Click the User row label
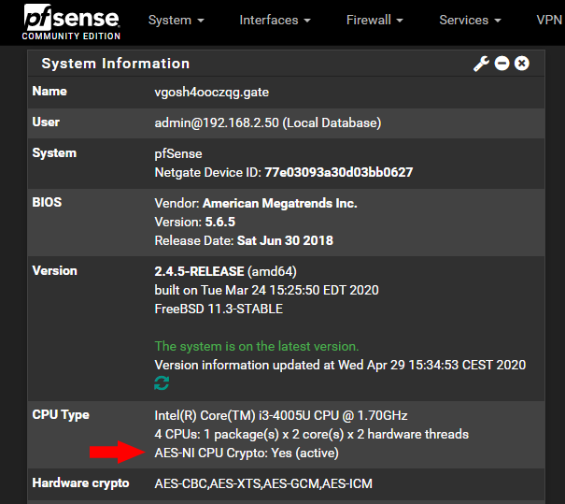 click(46, 122)
